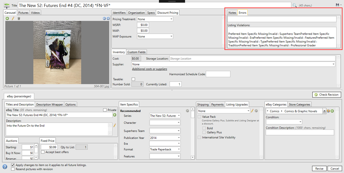
Task: Open the Pricing Treatment dropdown
Action: click(x=155, y=19)
